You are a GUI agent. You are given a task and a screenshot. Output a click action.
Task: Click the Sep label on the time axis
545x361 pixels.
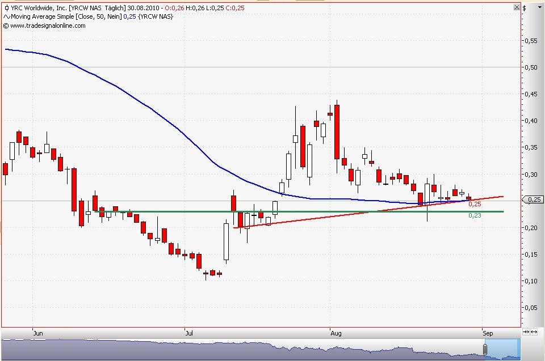pyautogui.click(x=488, y=334)
